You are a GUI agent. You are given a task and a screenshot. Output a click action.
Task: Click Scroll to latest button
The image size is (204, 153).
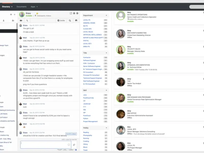click(71, 134)
